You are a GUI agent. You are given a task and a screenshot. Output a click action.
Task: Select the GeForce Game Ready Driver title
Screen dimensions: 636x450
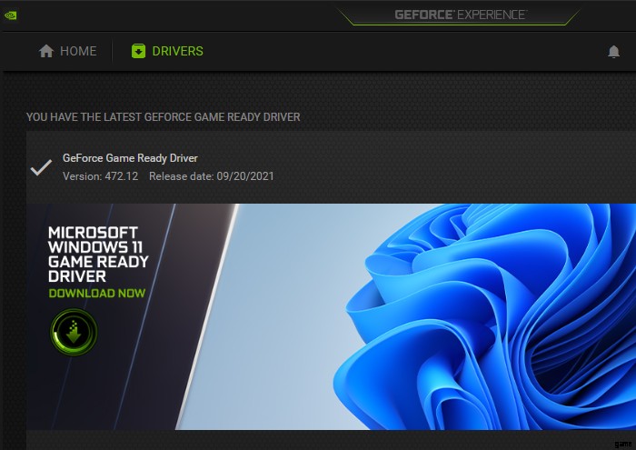coord(130,158)
